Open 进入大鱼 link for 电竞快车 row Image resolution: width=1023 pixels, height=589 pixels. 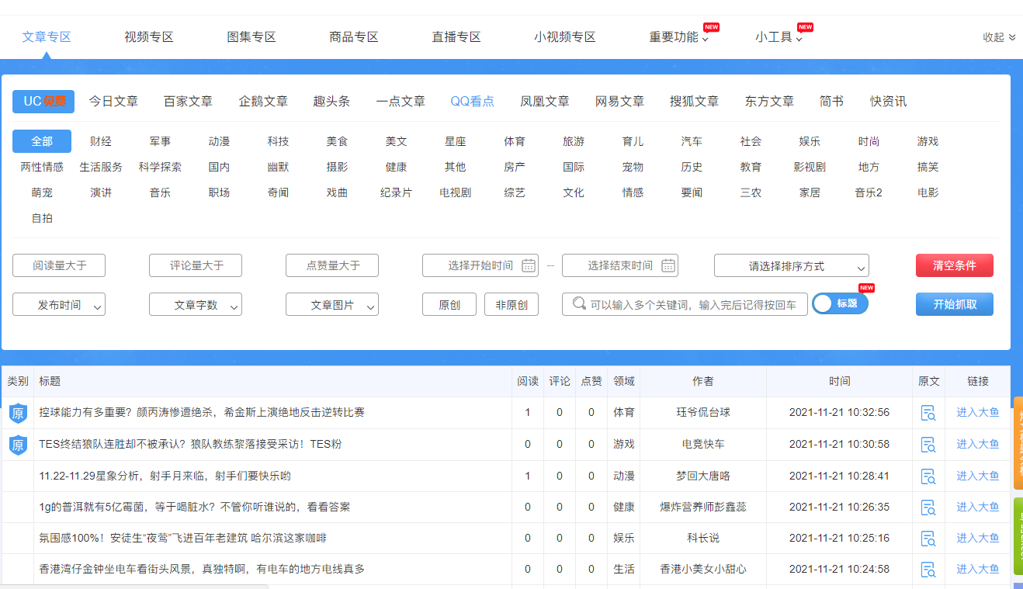[978, 445]
